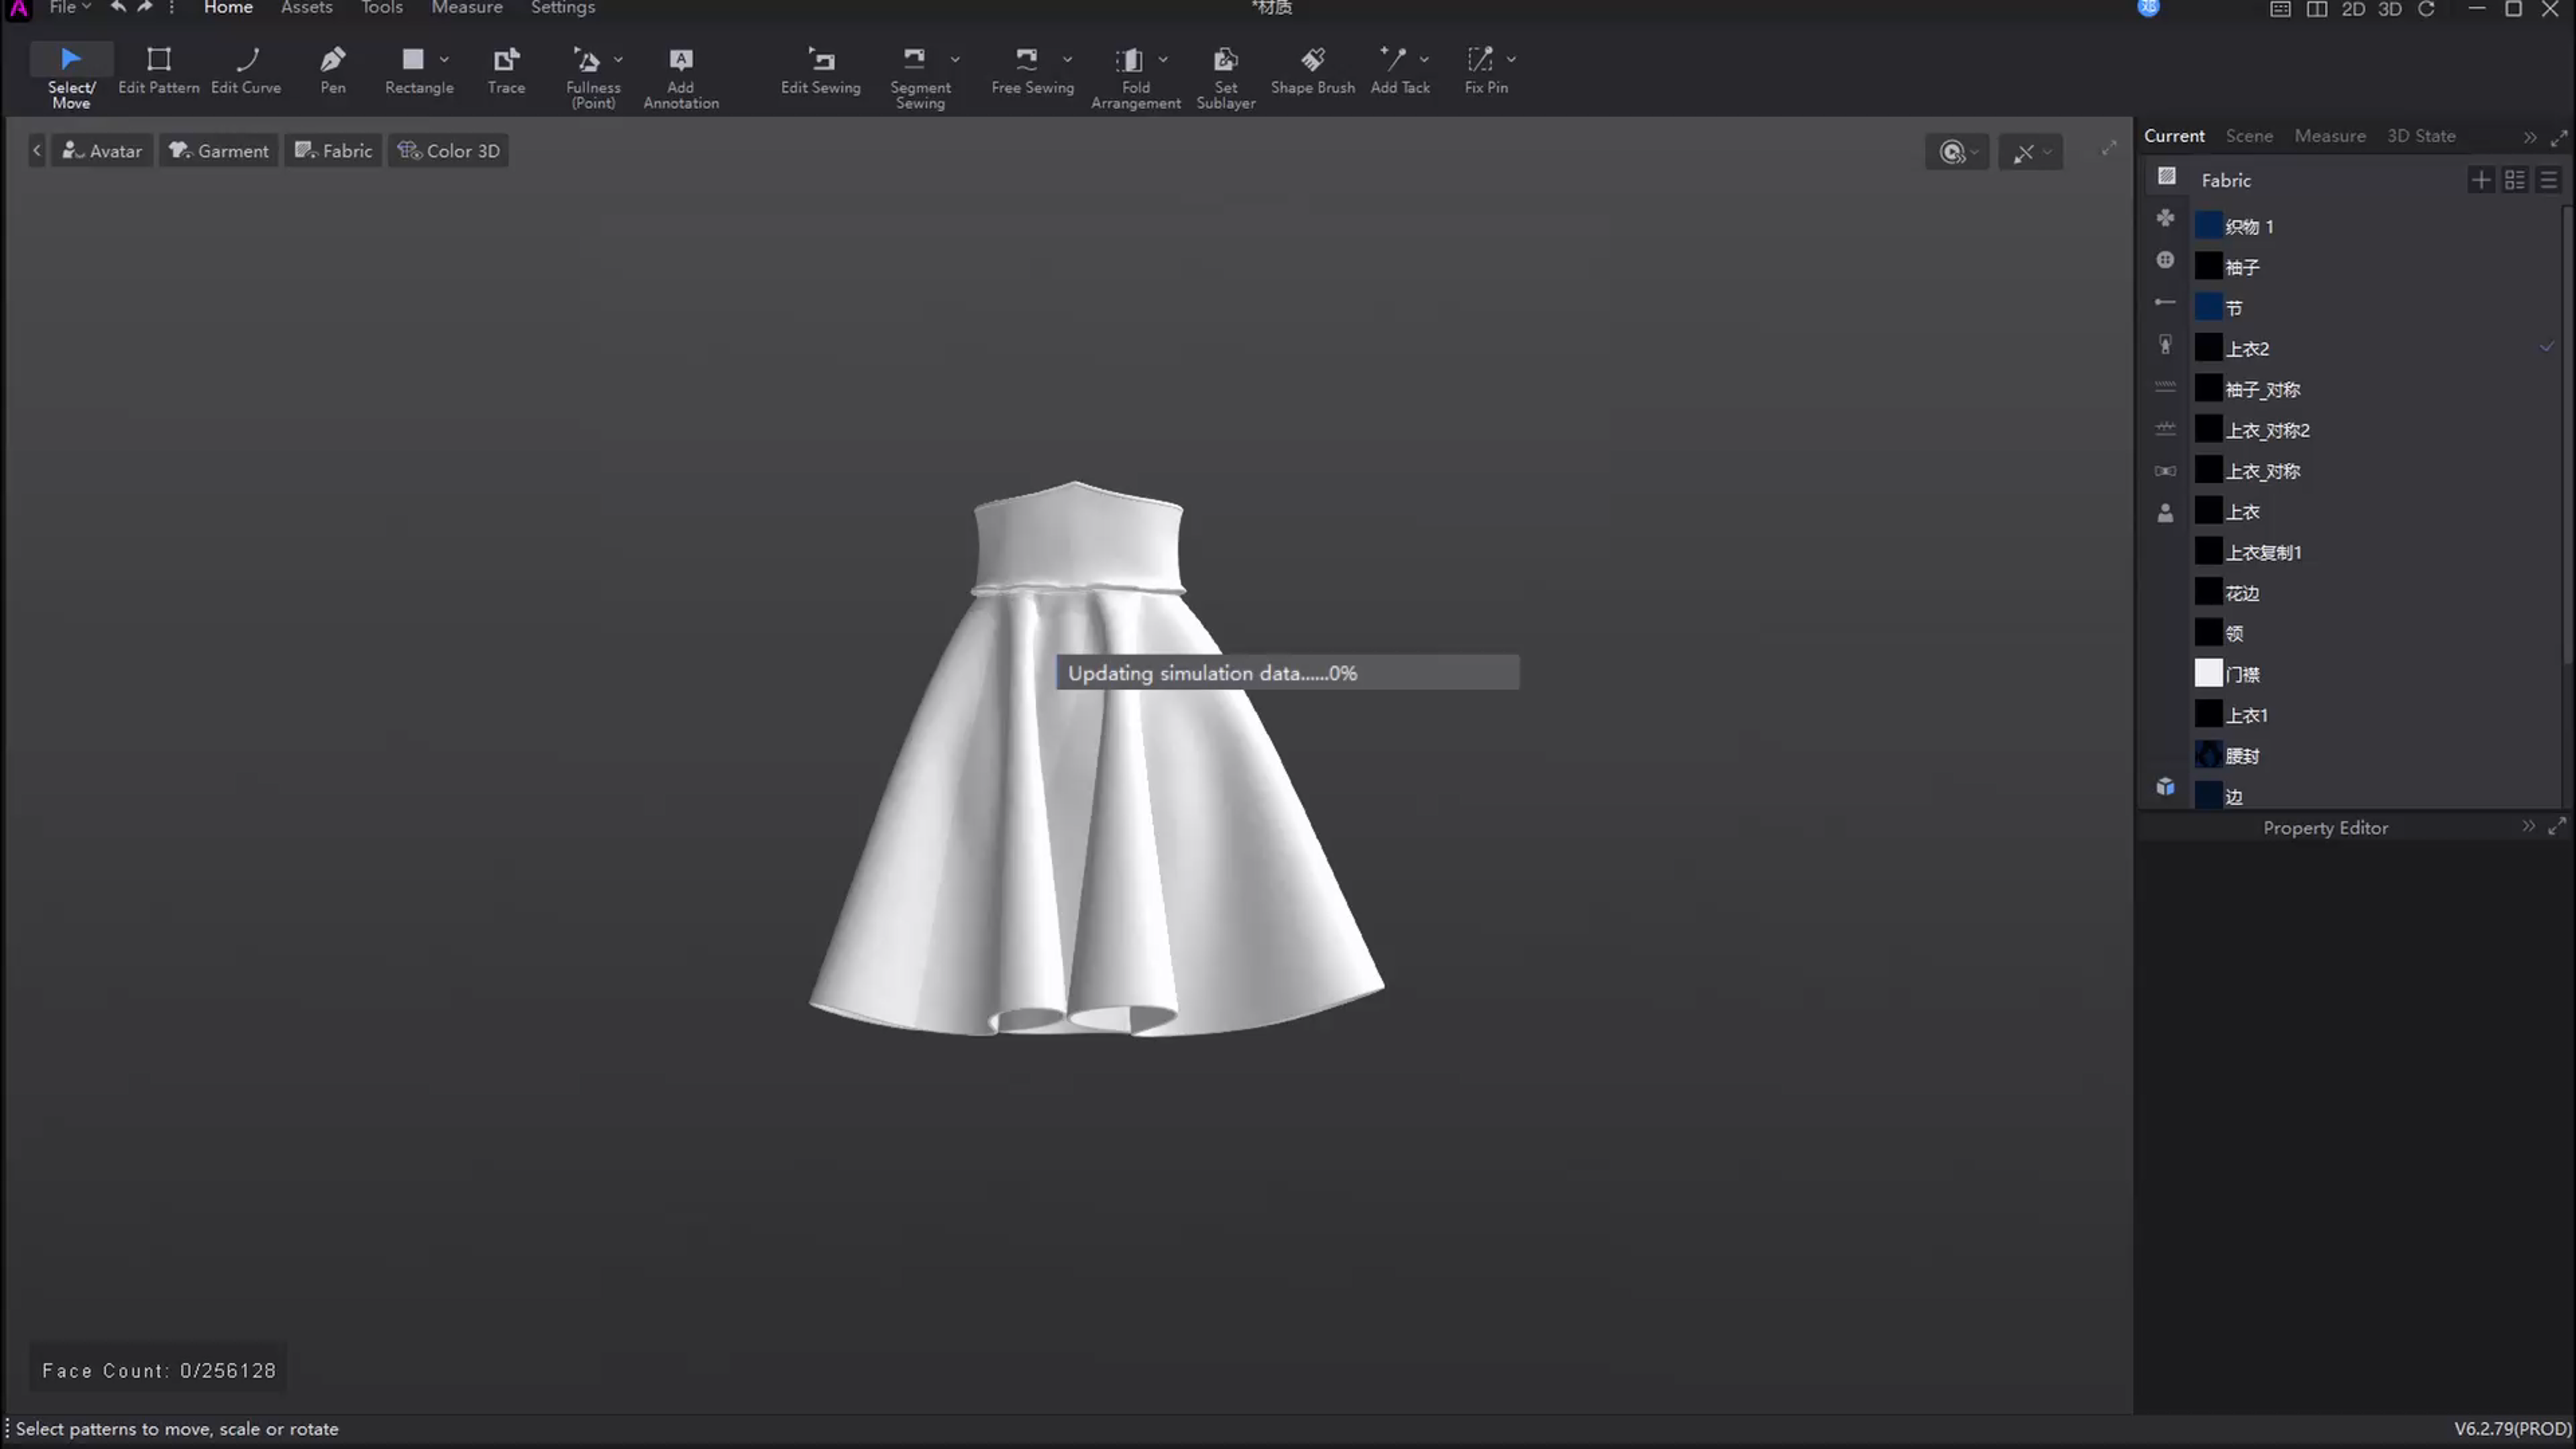This screenshot has width=2576, height=1449.
Task: Activate the Edit Sewing tool
Action: 820,71
